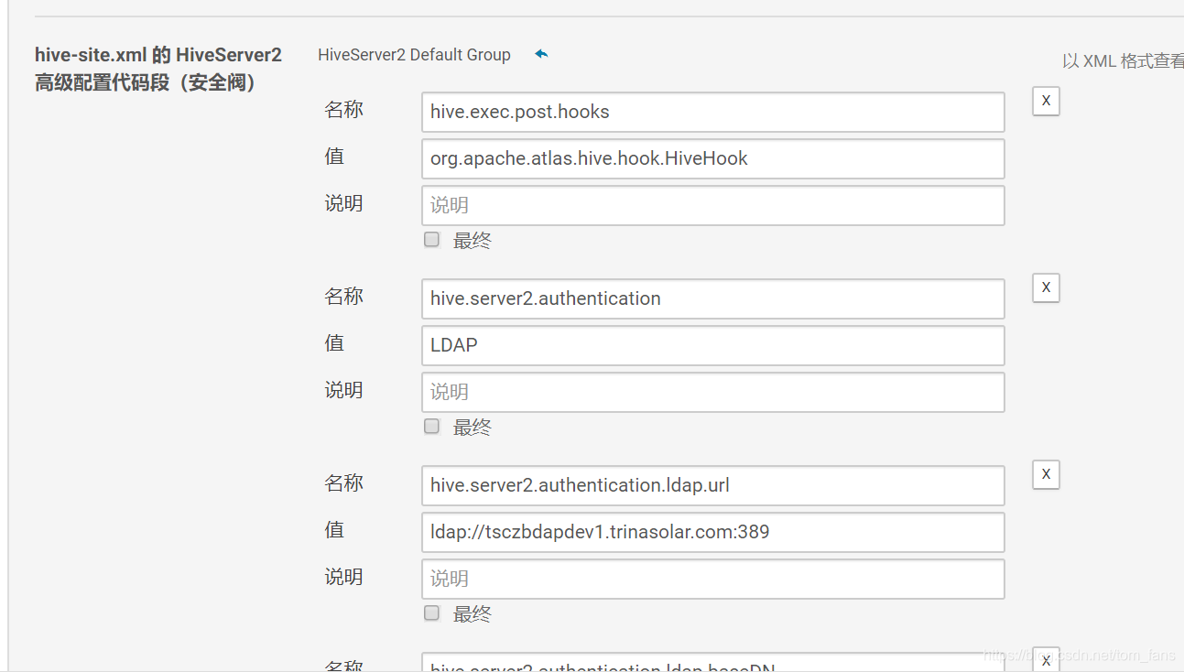Image resolution: width=1184 pixels, height=672 pixels.
Task: Focus the value field containing LDAP
Action: (713, 345)
